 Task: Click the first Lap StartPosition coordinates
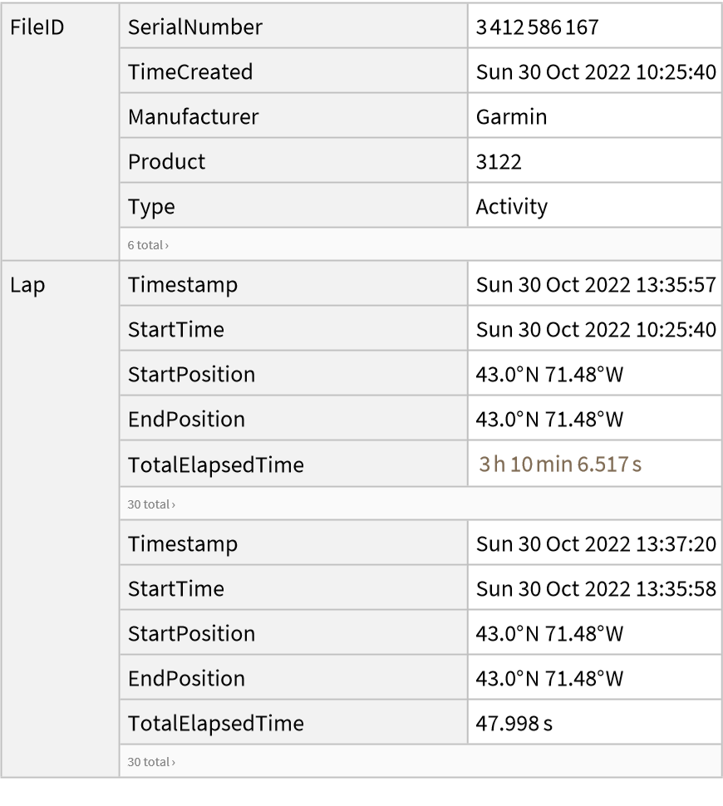coord(548,374)
